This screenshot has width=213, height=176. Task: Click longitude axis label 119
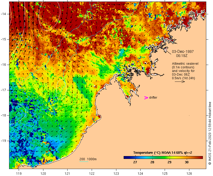19,174
